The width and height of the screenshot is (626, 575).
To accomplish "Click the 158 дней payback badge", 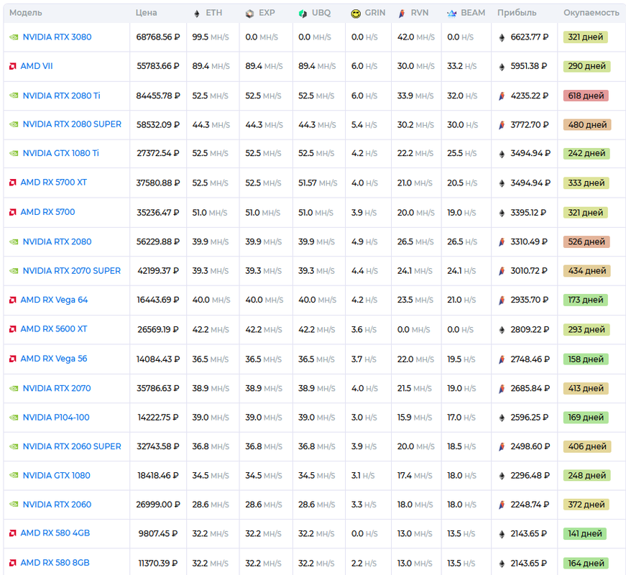I will [x=586, y=359].
